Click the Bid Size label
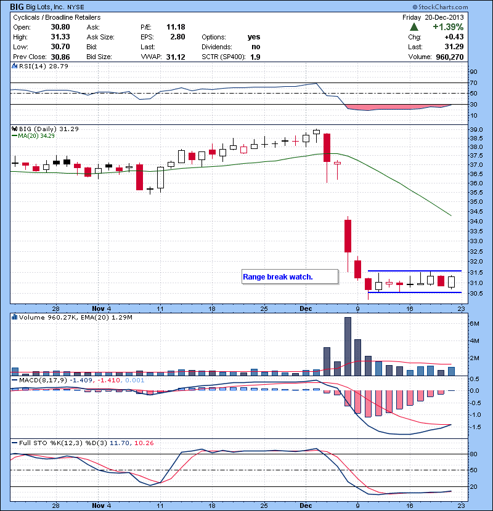493x511 pixels. 99,57
